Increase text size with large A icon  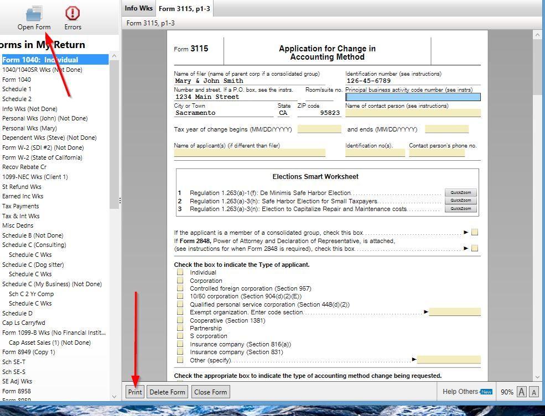(x=521, y=392)
